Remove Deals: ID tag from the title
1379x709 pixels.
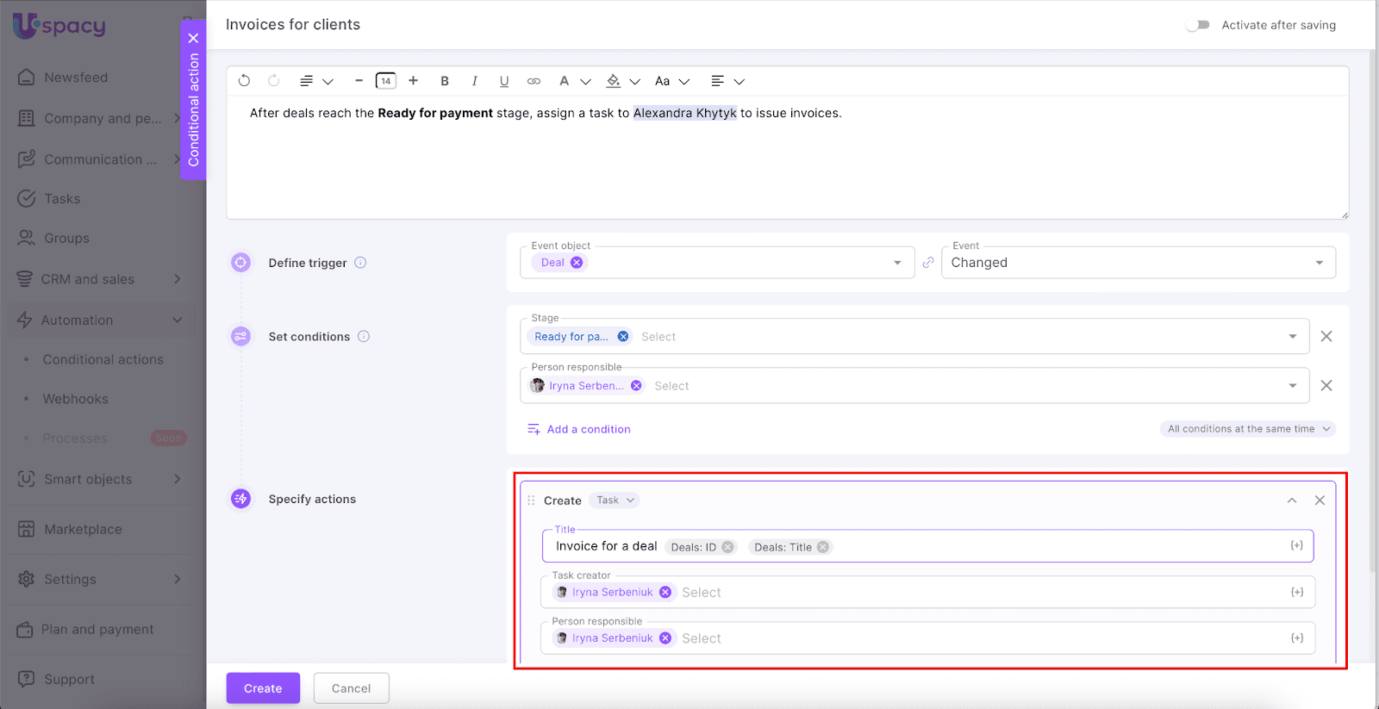[x=727, y=547]
